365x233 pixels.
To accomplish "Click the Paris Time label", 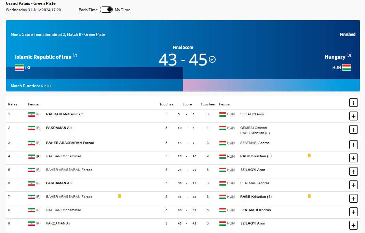I will 88,10.
